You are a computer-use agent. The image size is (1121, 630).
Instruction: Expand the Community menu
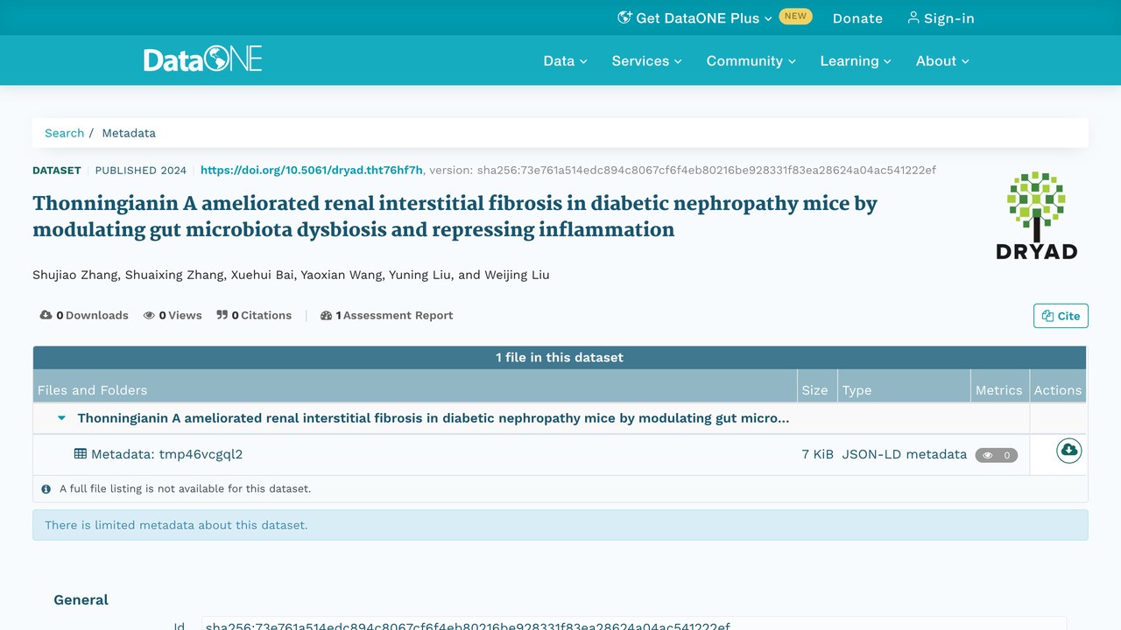point(751,60)
